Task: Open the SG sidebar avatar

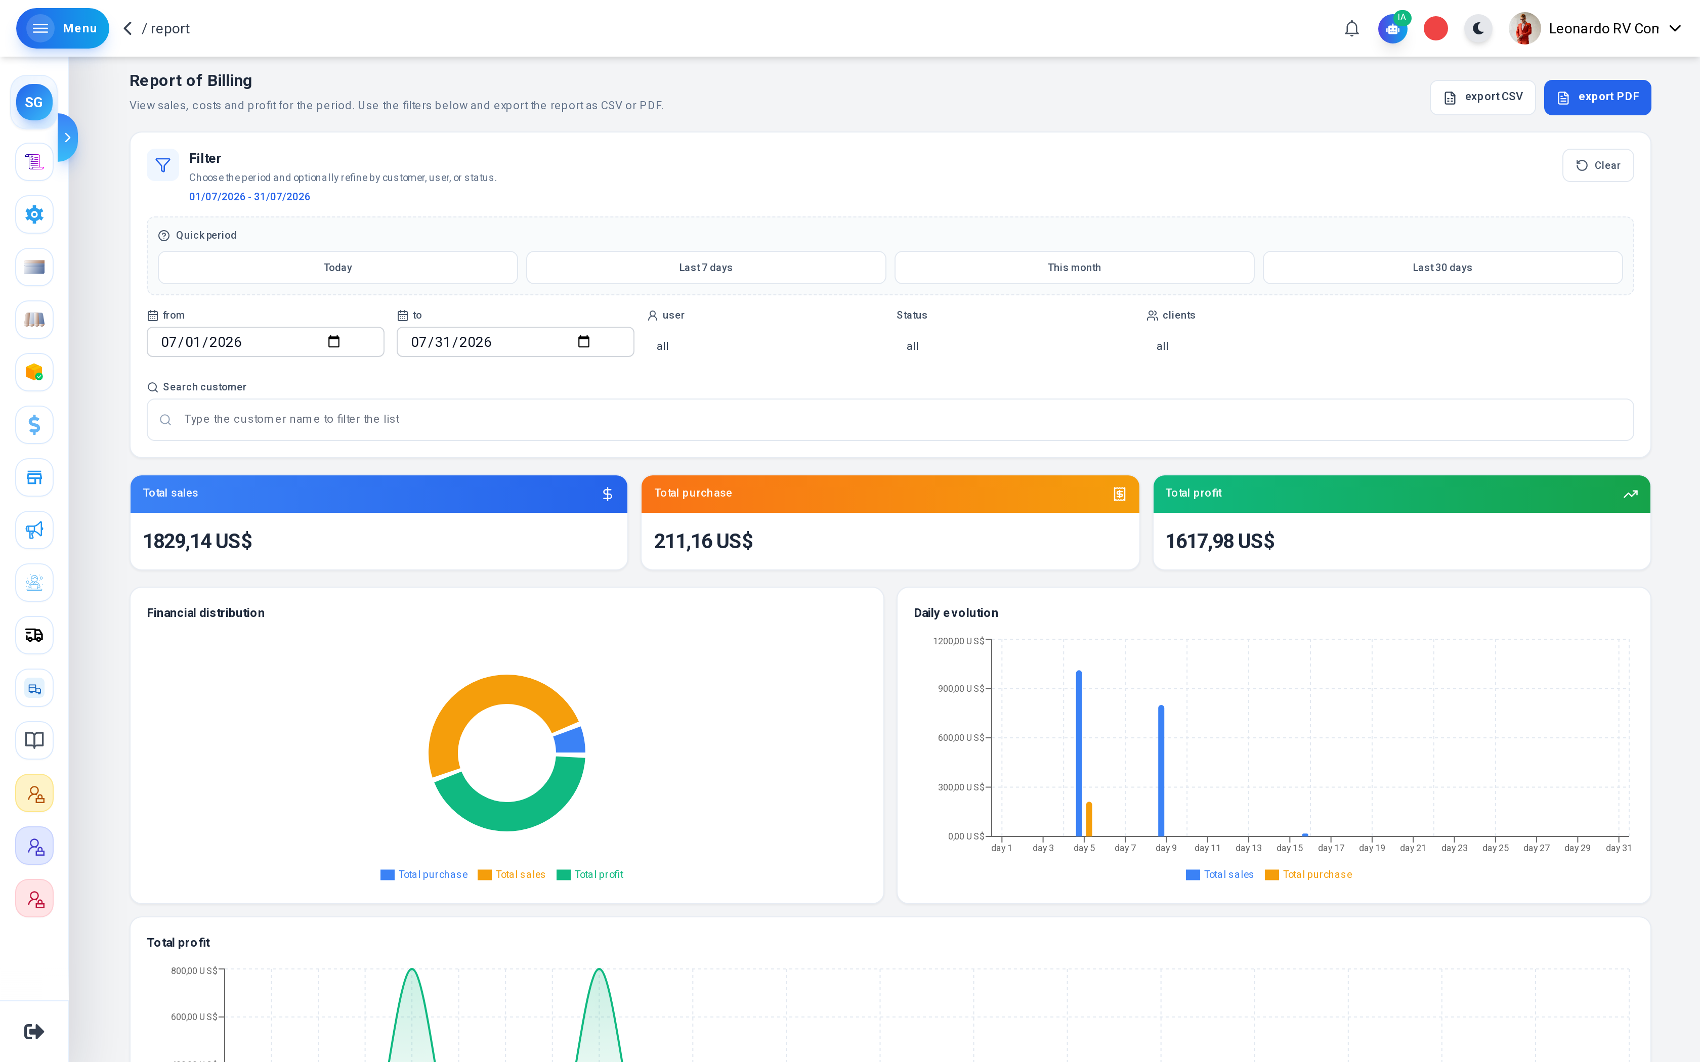Action: click(34, 103)
